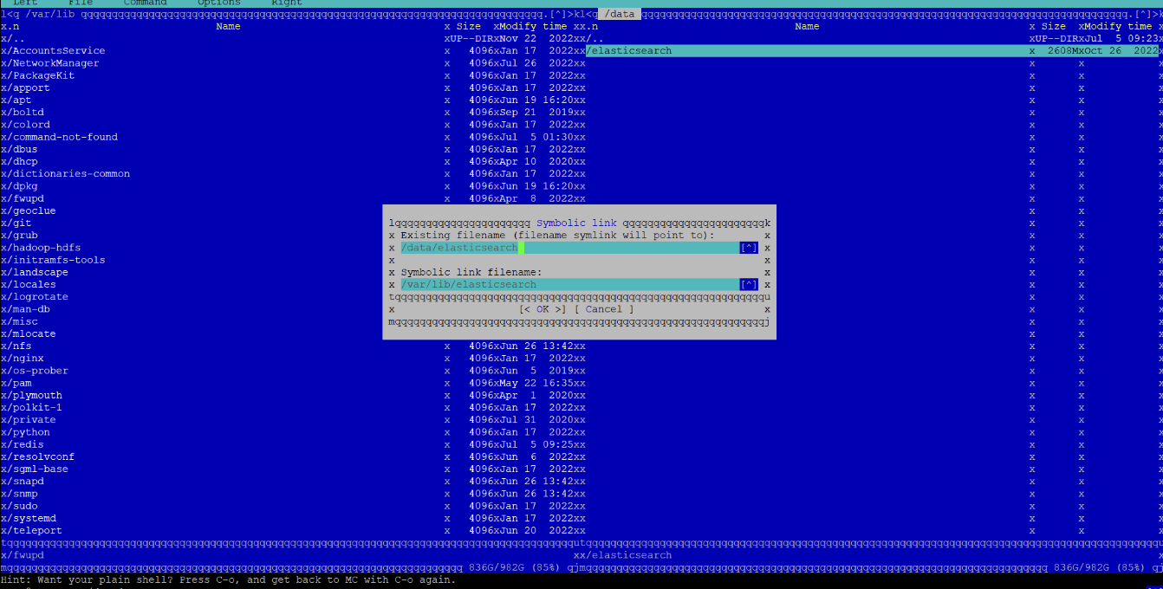Select the /colord directory
The width and height of the screenshot is (1163, 589).
289,125
